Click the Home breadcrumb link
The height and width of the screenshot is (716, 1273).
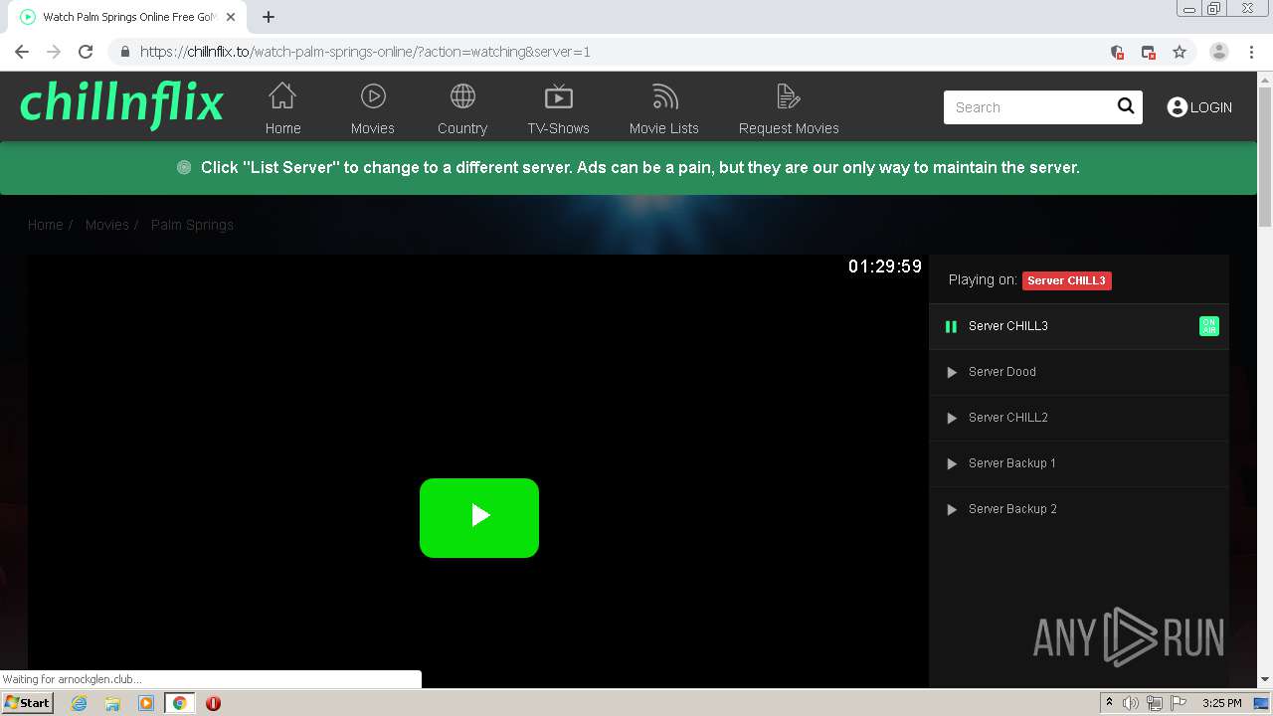(x=45, y=225)
